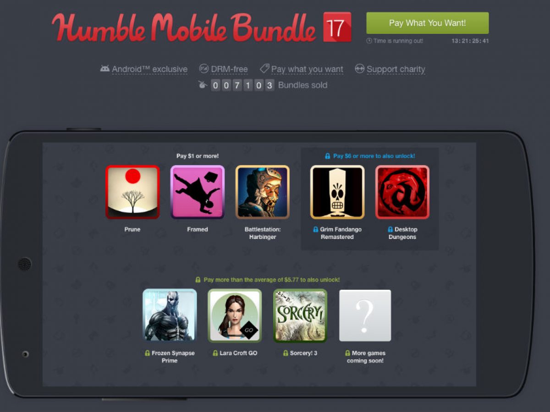Open the Desktop Dungeons icon

coord(402,192)
